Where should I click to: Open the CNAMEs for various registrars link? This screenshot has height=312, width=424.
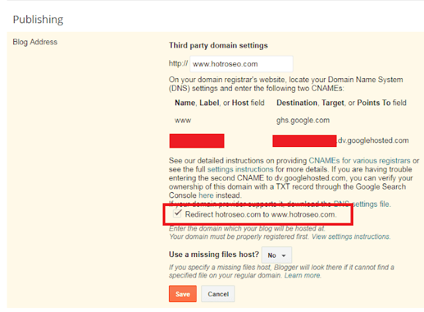(359, 160)
